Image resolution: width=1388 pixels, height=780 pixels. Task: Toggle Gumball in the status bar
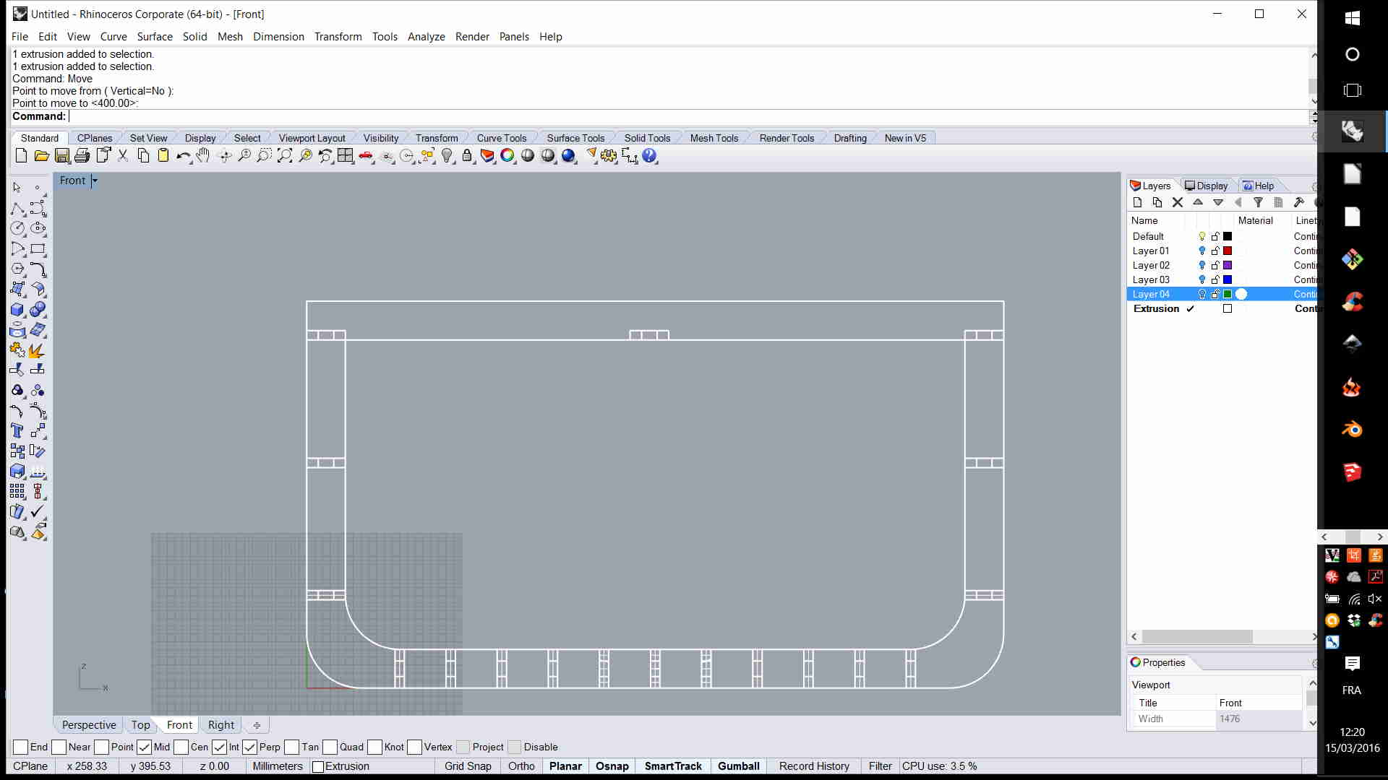[x=738, y=766]
